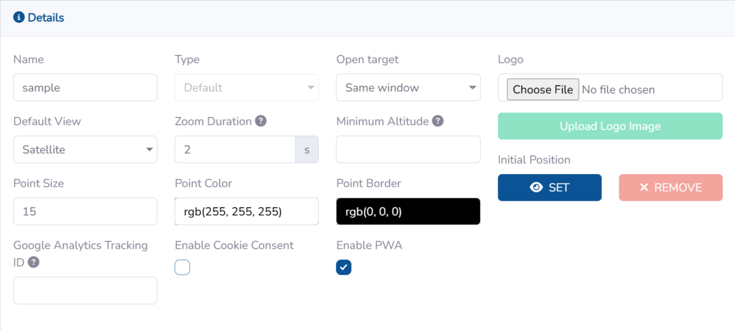
Task: Open the Point Border black color picker
Action: tap(408, 211)
